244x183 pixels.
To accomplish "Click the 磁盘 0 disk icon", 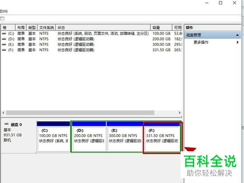I will pos(6,124).
